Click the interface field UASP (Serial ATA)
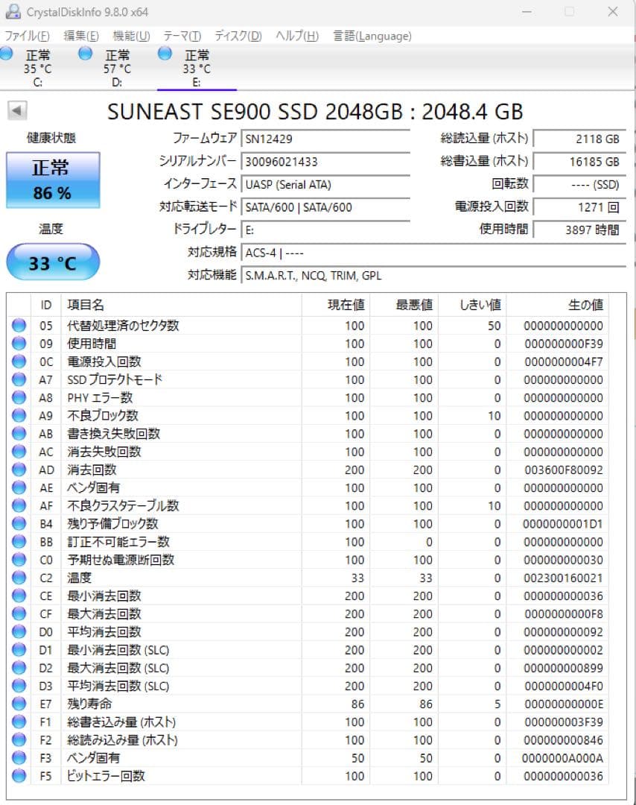636x805 pixels. click(325, 184)
